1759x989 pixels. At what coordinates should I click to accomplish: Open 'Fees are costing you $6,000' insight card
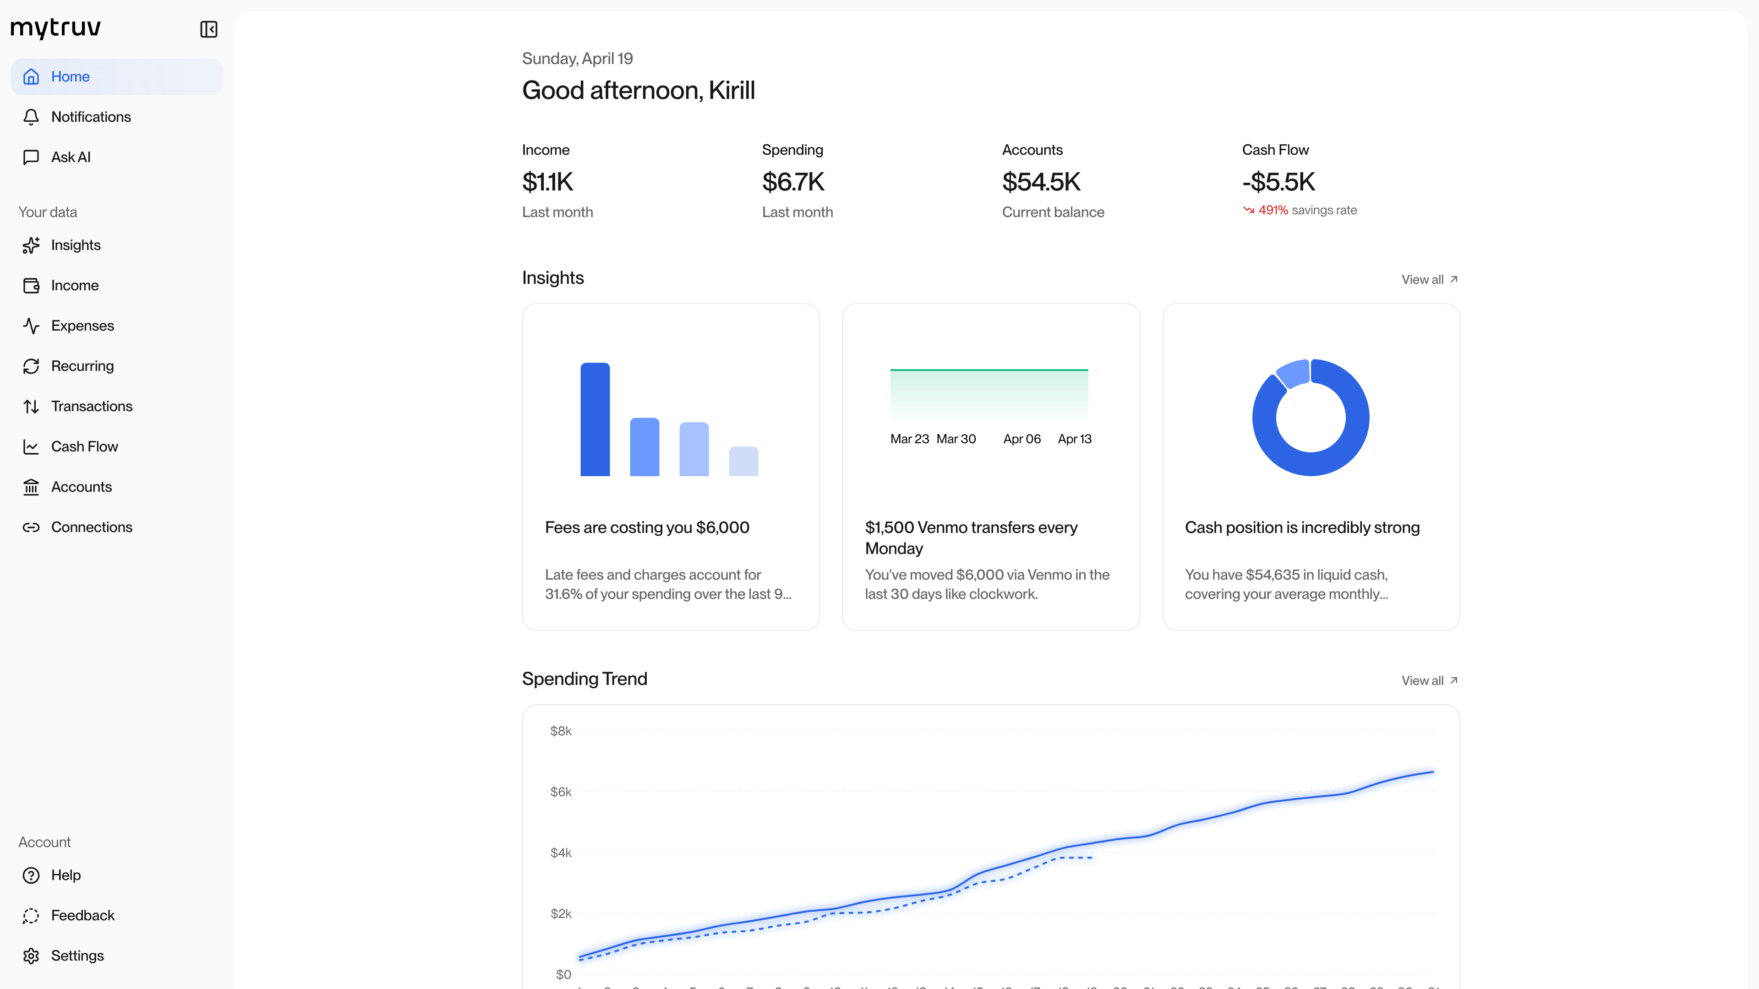671,467
